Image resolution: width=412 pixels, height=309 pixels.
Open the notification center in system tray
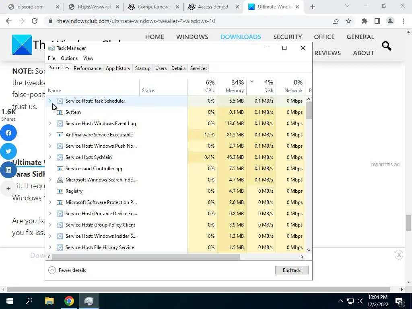[x=399, y=301]
